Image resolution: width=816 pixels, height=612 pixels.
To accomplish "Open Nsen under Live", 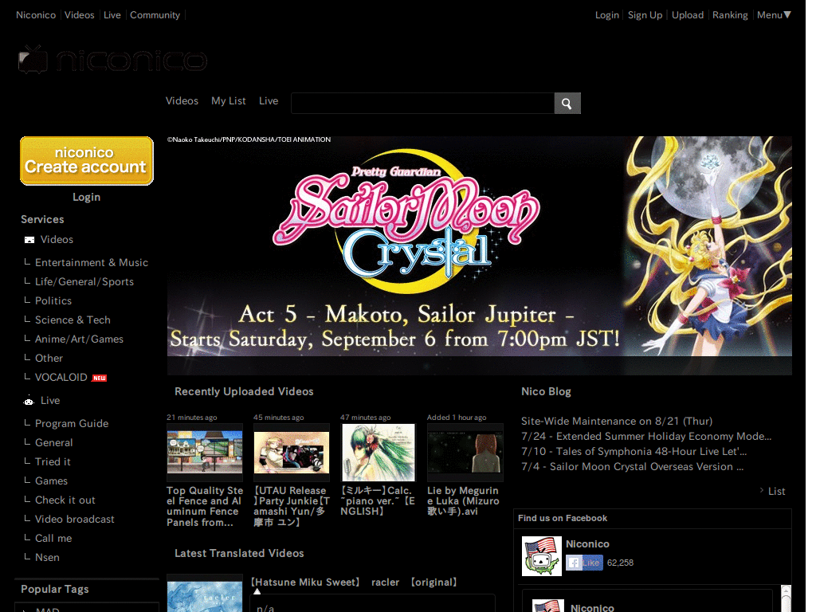I will [47, 558].
